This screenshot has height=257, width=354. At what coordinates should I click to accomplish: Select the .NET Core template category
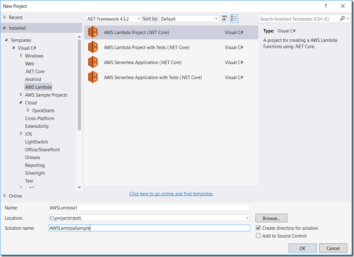pyautogui.click(x=34, y=71)
